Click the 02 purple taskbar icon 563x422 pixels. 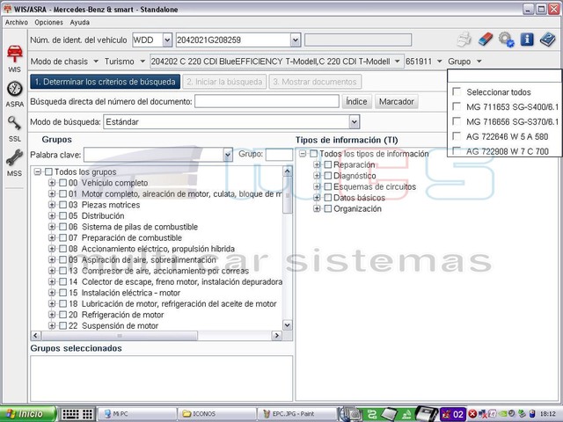tap(453, 414)
